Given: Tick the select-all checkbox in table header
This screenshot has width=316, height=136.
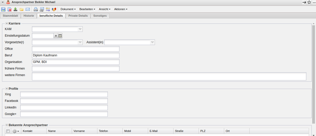Looking at the screenshot, I should pos(8,131).
